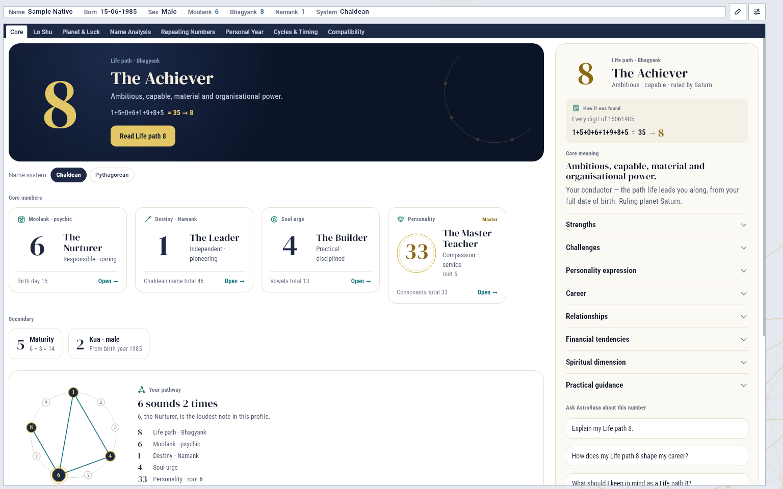The image size is (783, 489).
Task: Click node 4 on the pathway circle
Action: click(110, 456)
